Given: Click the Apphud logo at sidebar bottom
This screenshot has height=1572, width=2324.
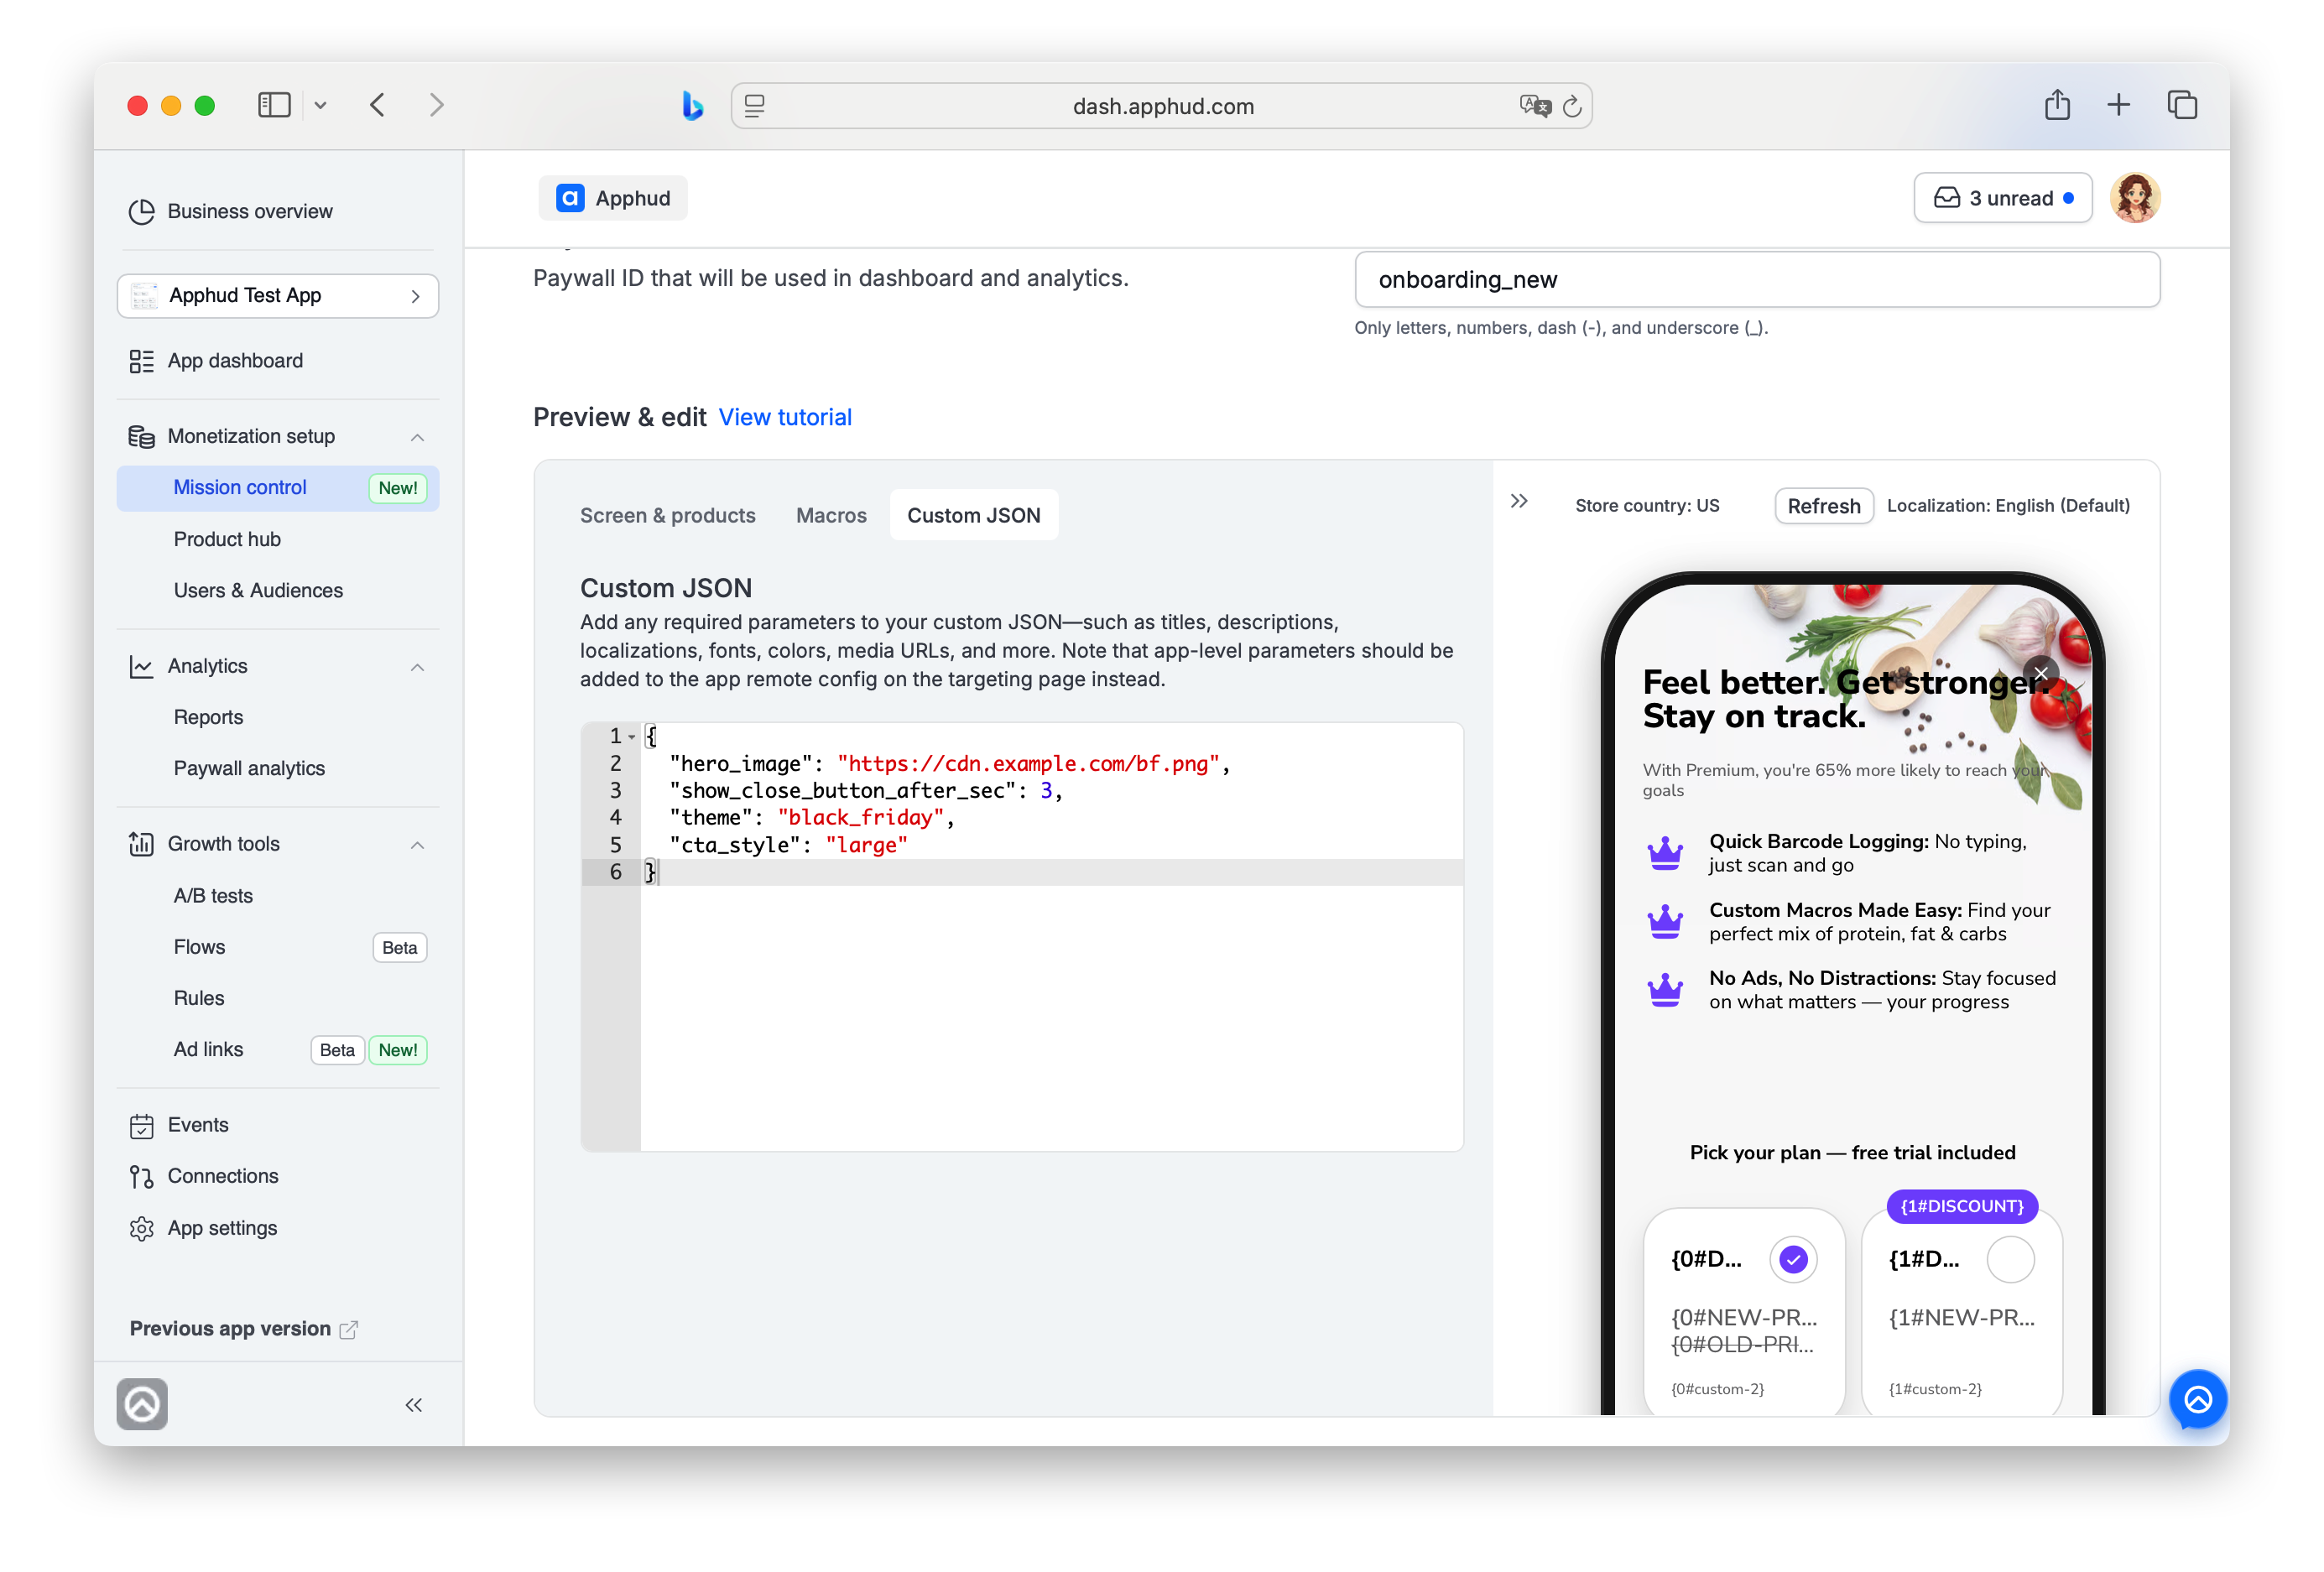Looking at the screenshot, I should 141,1404.
